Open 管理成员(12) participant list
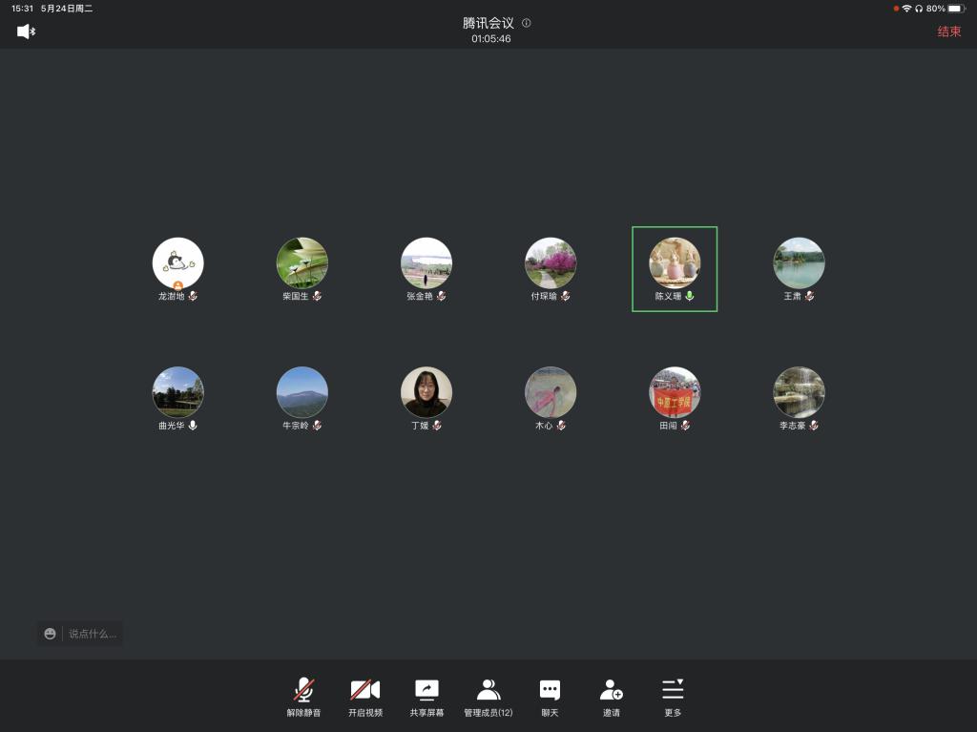977x732 pixels. pos(488,695)
